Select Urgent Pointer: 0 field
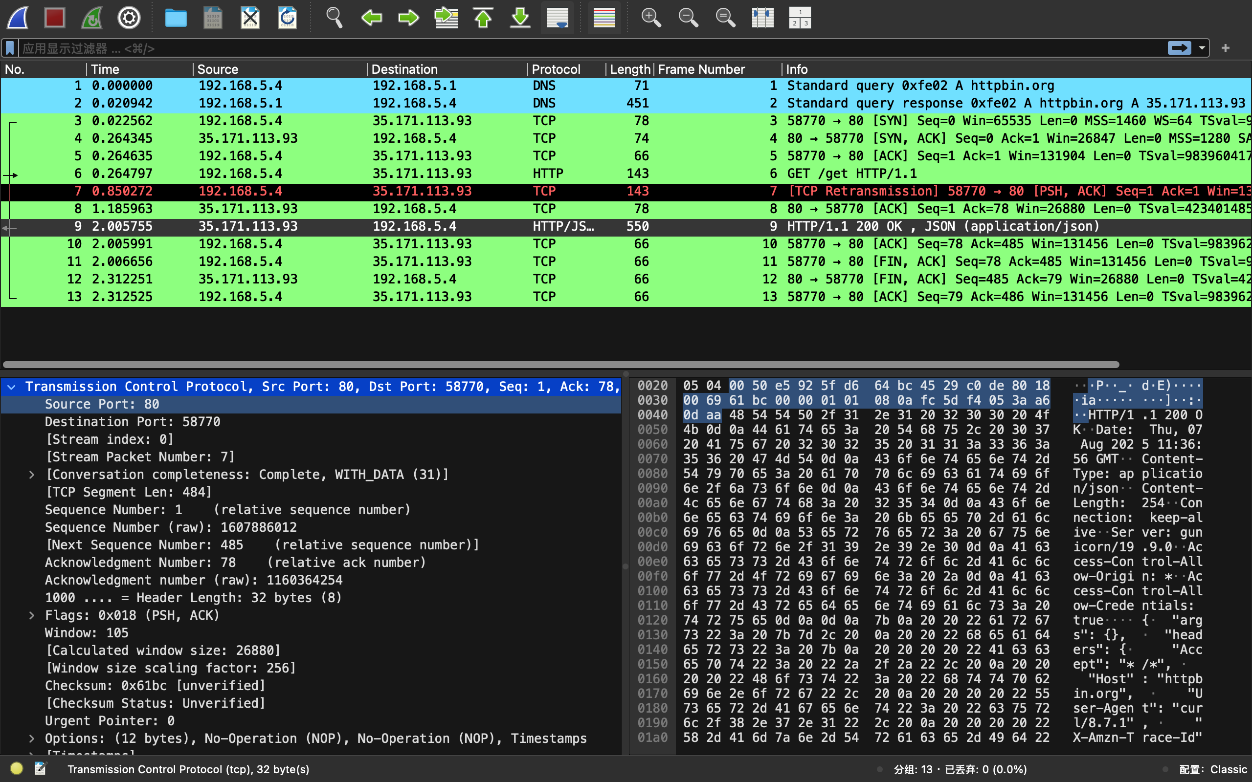The width and height of the screenshot is (1252, 782). point(311,721)
